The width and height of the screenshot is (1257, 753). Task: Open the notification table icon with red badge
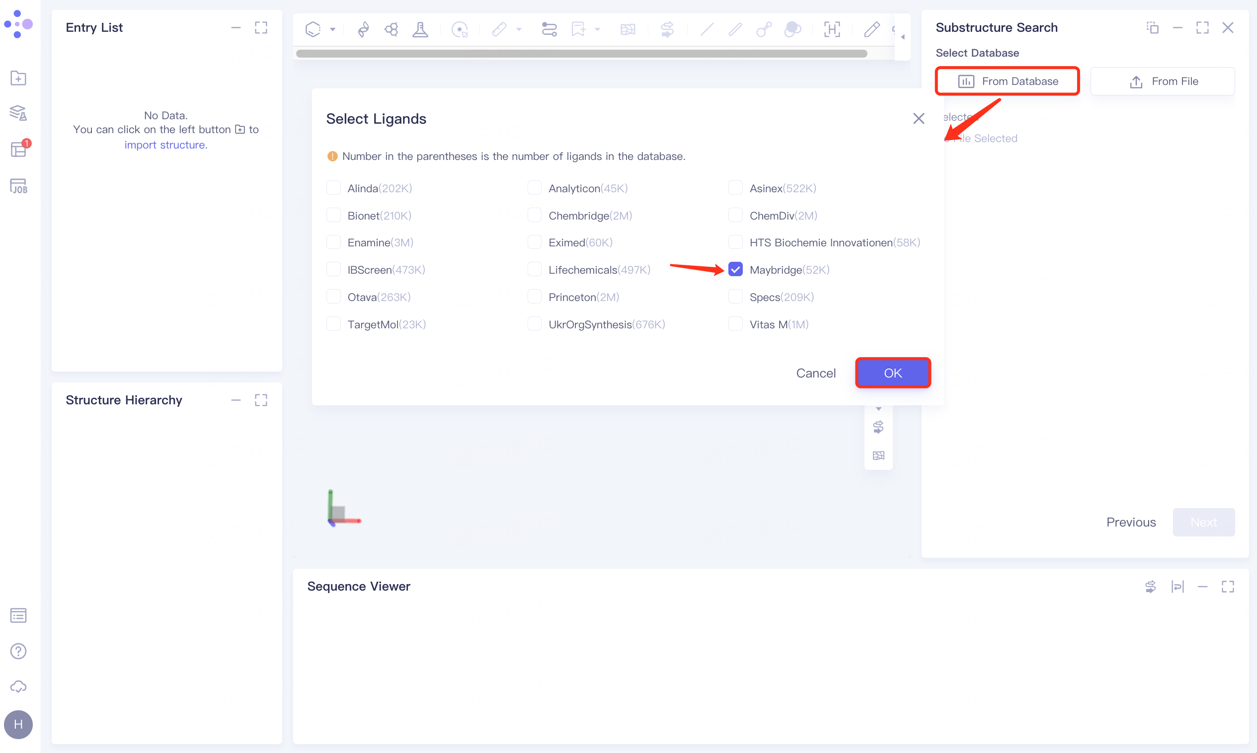pyautogui.click(x=18, y=150)
